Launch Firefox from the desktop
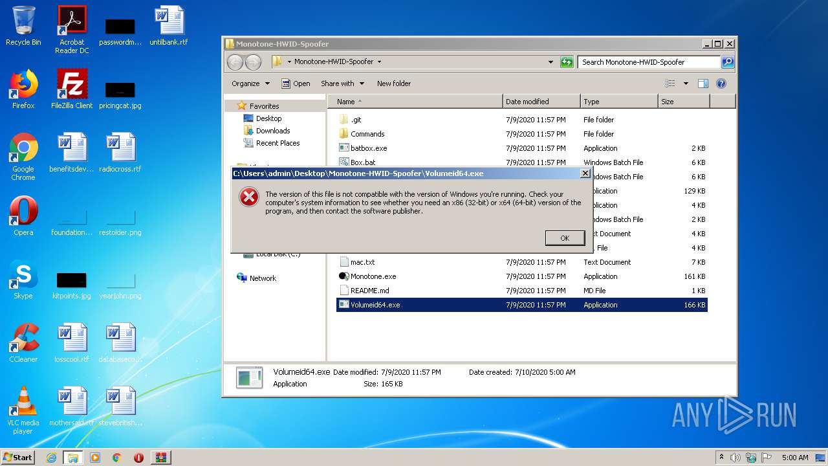The width and height of the screenshot is (828, 466). click(23, 89)
